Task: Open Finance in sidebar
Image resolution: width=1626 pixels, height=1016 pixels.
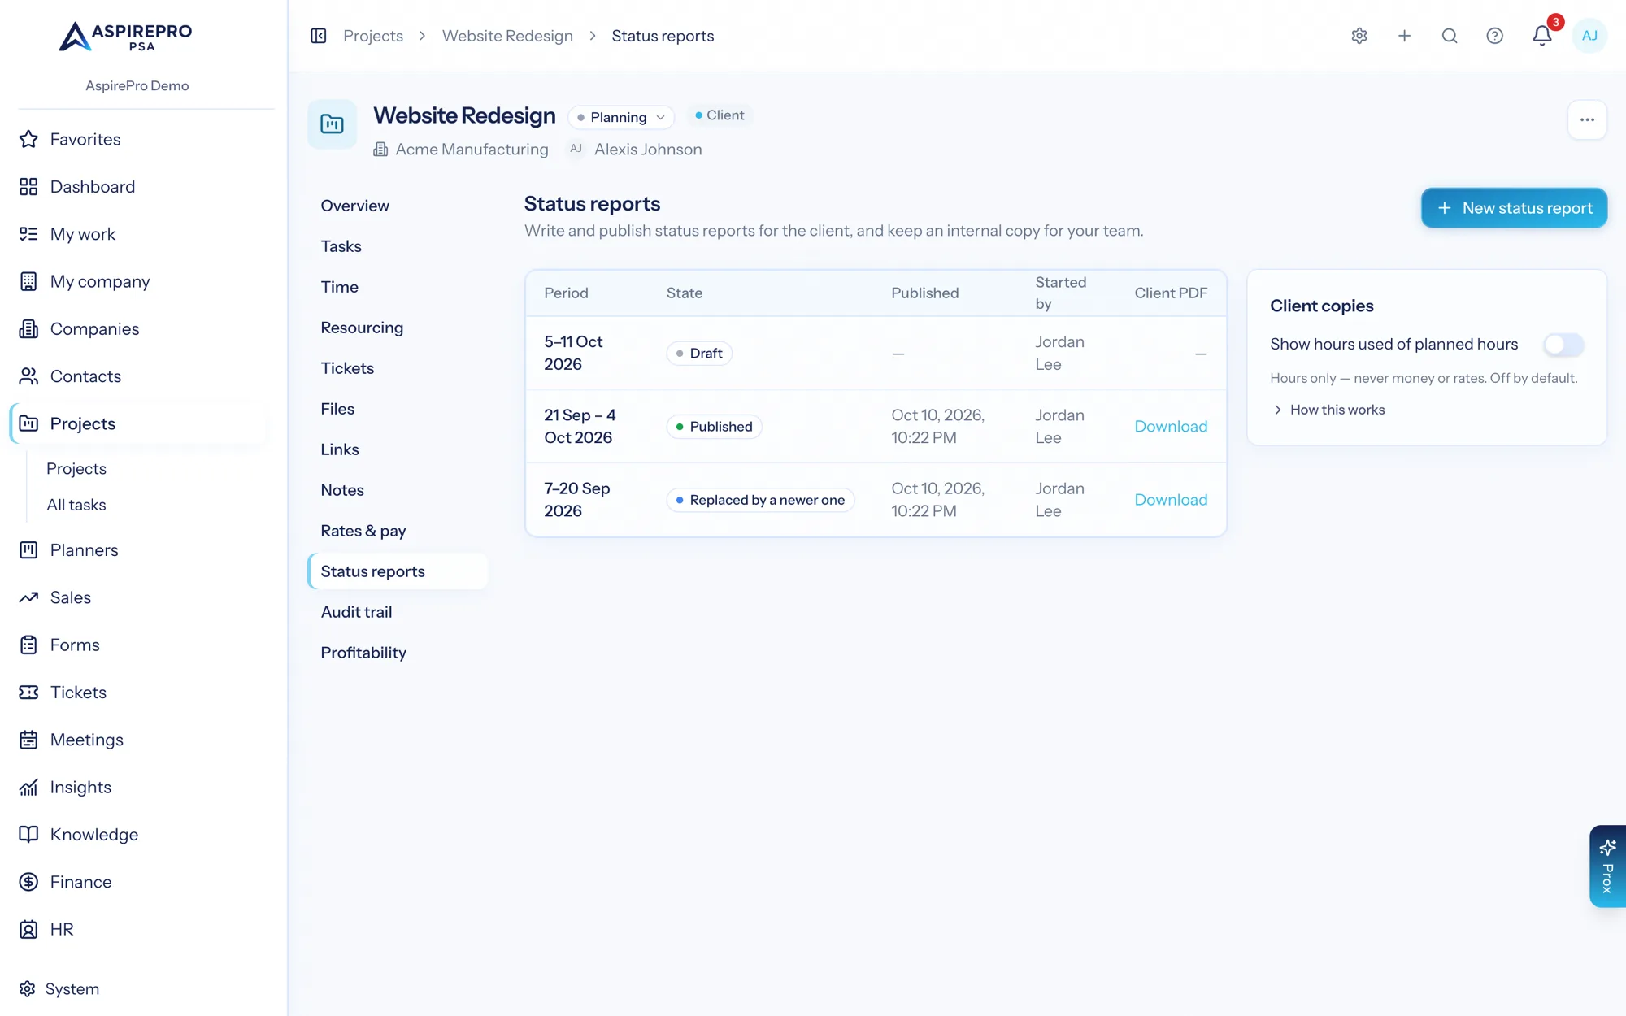Action: (x=138, y=882)
